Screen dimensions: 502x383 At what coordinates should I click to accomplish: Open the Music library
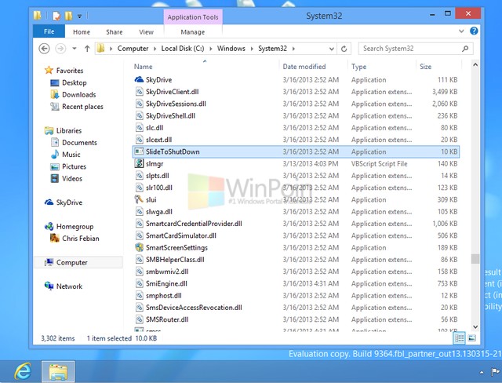click(71, 155)
